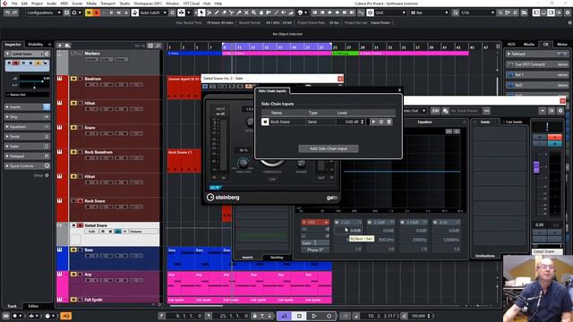The height and width of the screenshot is (322, 573).
Task: Click the Undo arrow in the toolbar
Action: (x=7, y=13)
